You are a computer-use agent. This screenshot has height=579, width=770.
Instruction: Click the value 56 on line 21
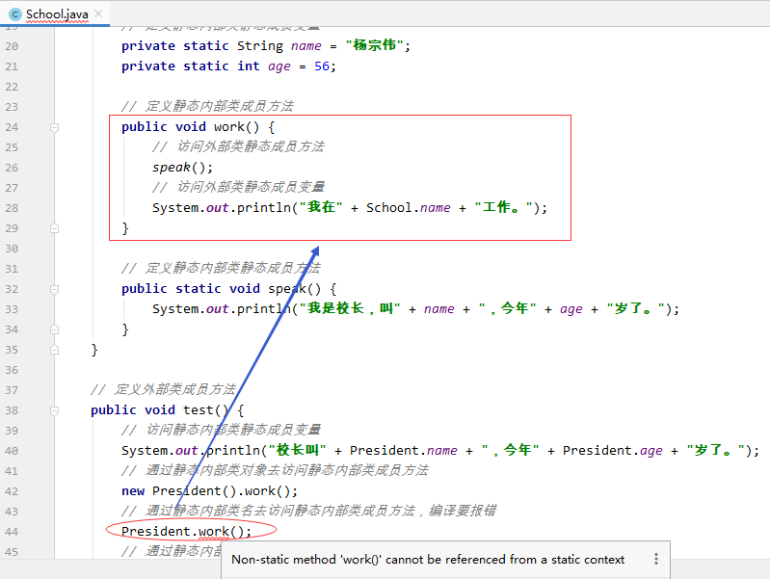322,66
